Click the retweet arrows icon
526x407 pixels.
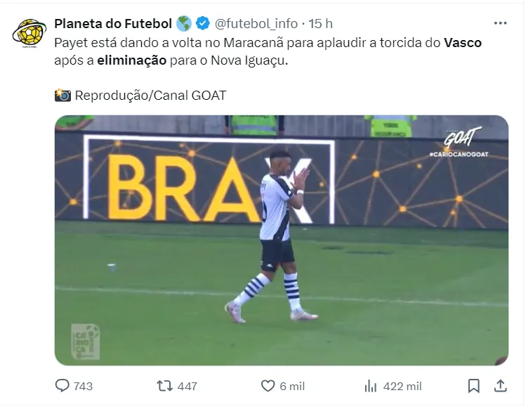(x=165, y=386)
